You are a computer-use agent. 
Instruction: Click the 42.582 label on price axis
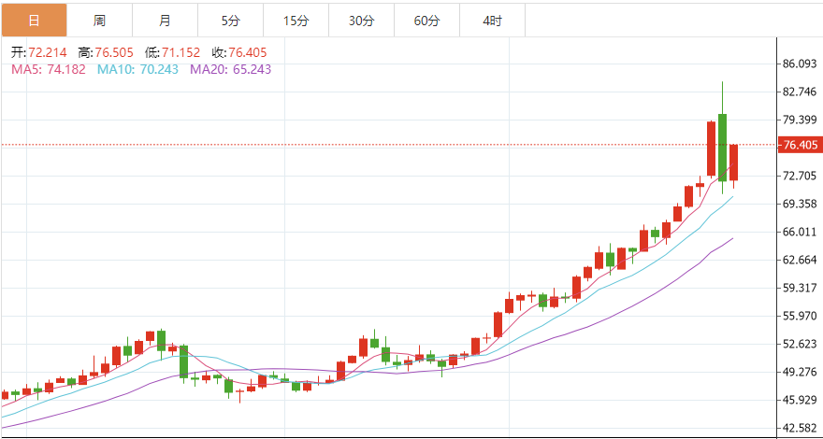tap(801, 428)
